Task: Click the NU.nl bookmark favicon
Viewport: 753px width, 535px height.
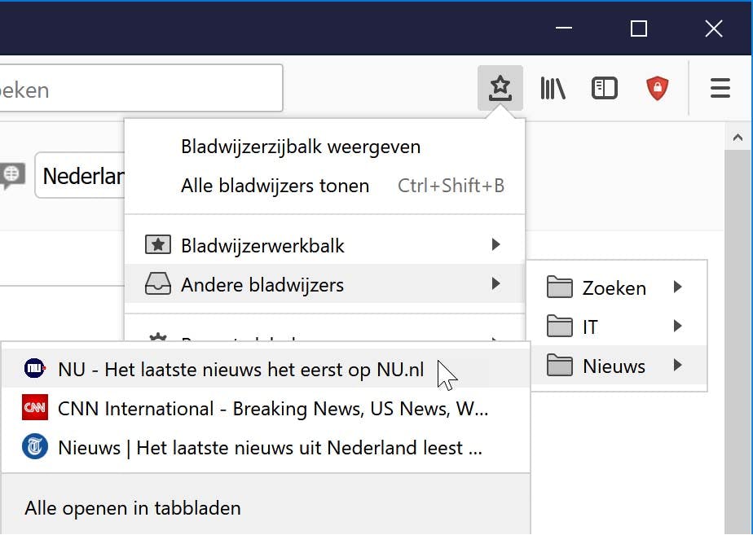Action: (x=35, y=369)
